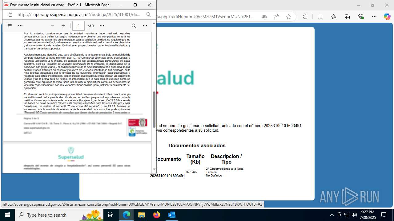Click the Supersalud logo in the PDF
The image size is (394, 221).
[x=71, y=154]
